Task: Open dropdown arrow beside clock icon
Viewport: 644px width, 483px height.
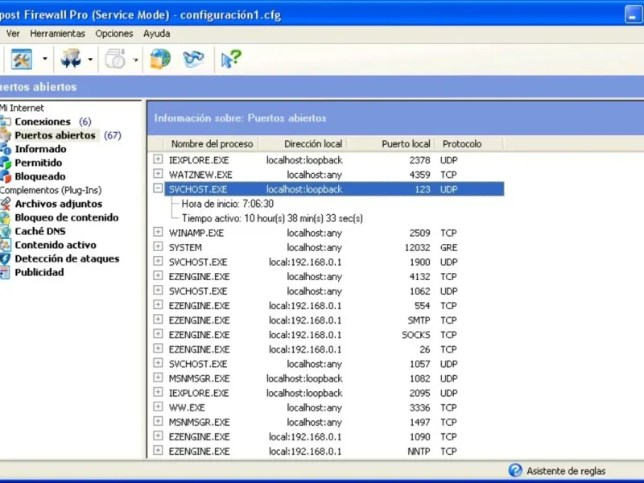Action: (x=135, y=60)
